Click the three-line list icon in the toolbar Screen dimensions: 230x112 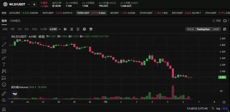[x=78, y=29]
